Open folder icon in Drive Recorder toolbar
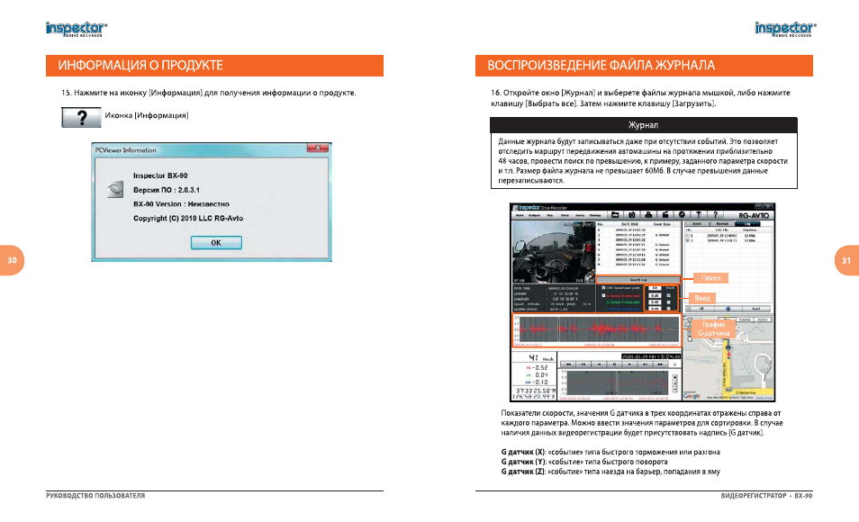This screenshot has height=522, width=859. [615, 215]
